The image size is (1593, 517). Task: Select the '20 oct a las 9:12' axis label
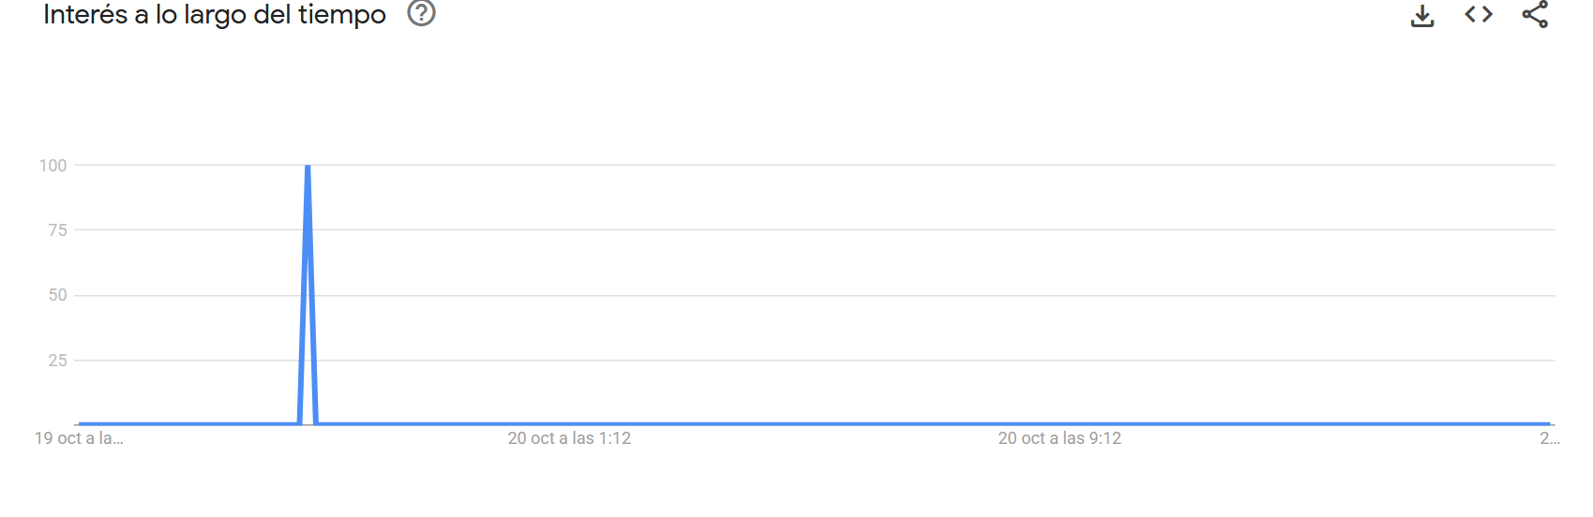coord(1059,438)
